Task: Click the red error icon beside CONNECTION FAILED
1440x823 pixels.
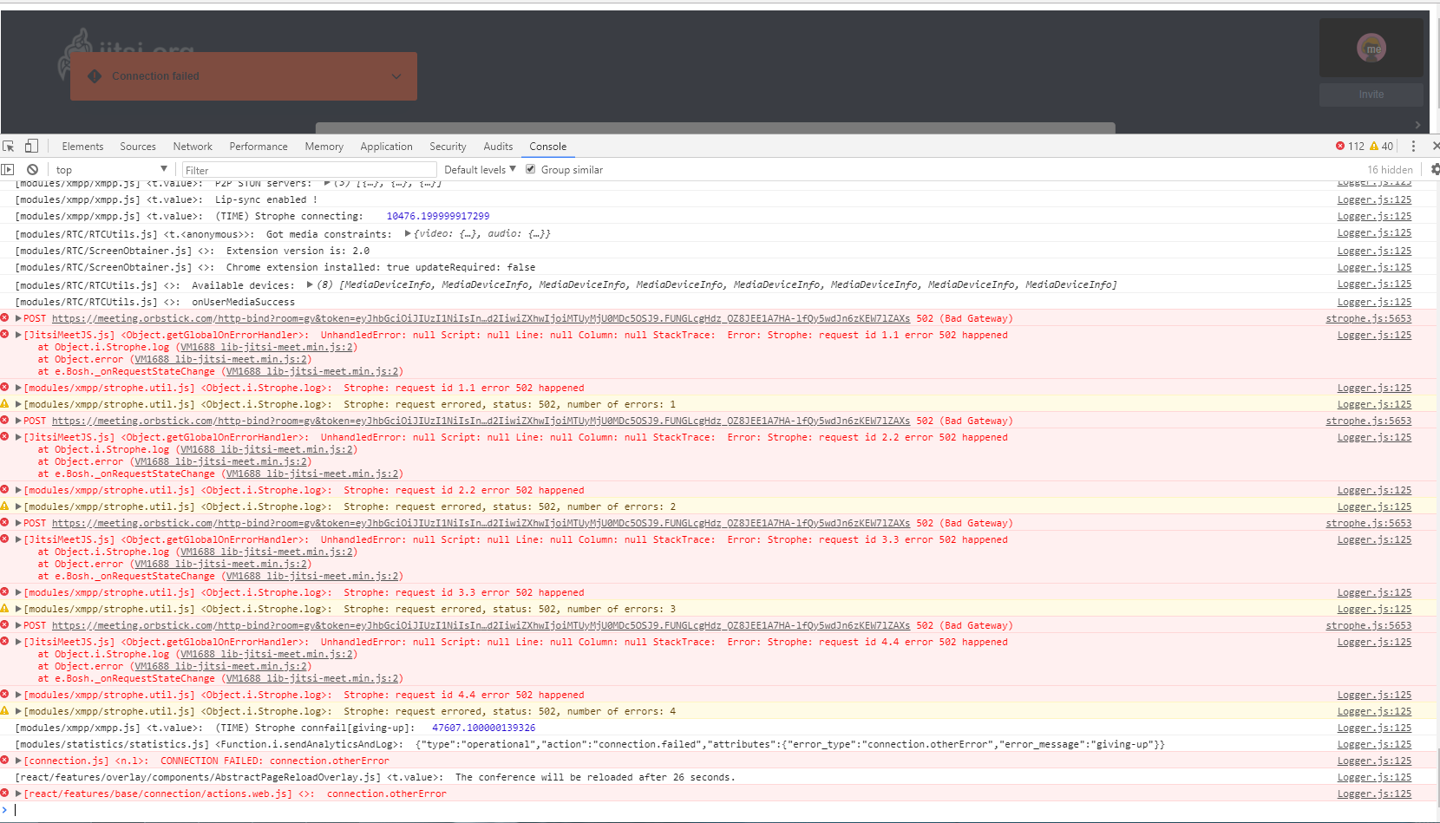Action: pyautogui.click(x=4, y=761)
